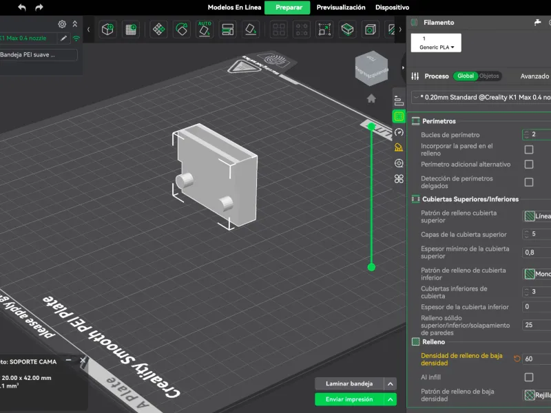Switch to the Previsualización tab
Viewport: 551px width, 413px height.
[x=341, y=8]
